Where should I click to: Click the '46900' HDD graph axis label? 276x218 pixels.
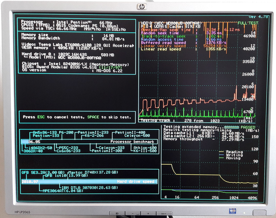[249, 36]
